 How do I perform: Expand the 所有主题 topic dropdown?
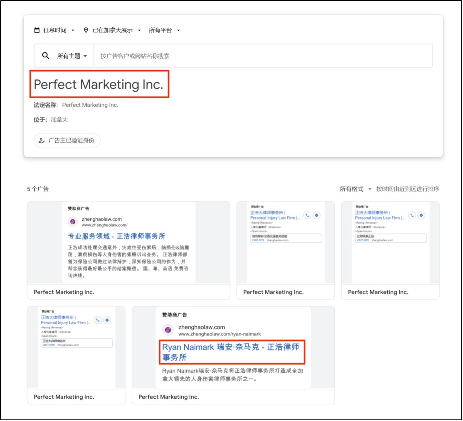(72, 56)
